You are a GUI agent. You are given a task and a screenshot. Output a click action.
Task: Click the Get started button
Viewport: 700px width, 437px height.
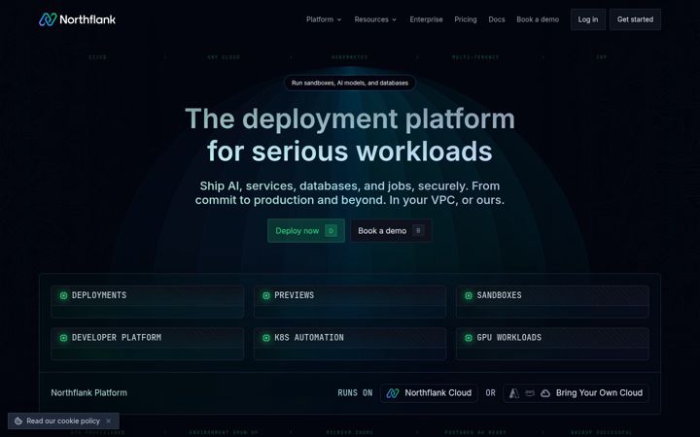[x=635, y=19]
